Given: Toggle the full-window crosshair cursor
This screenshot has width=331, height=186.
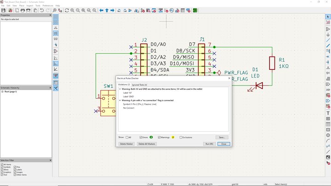Looking at the screenshot, I should pos(56,45).
